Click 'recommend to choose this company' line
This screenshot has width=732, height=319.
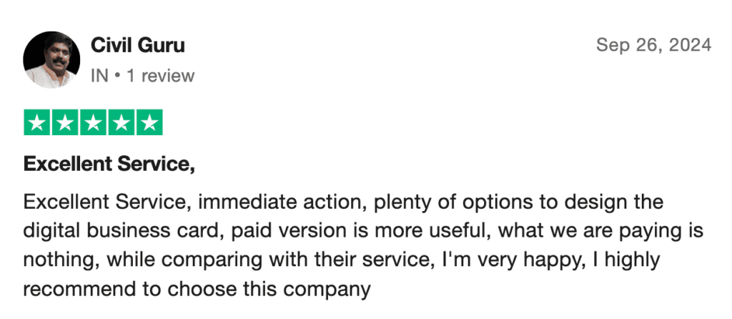197,290
